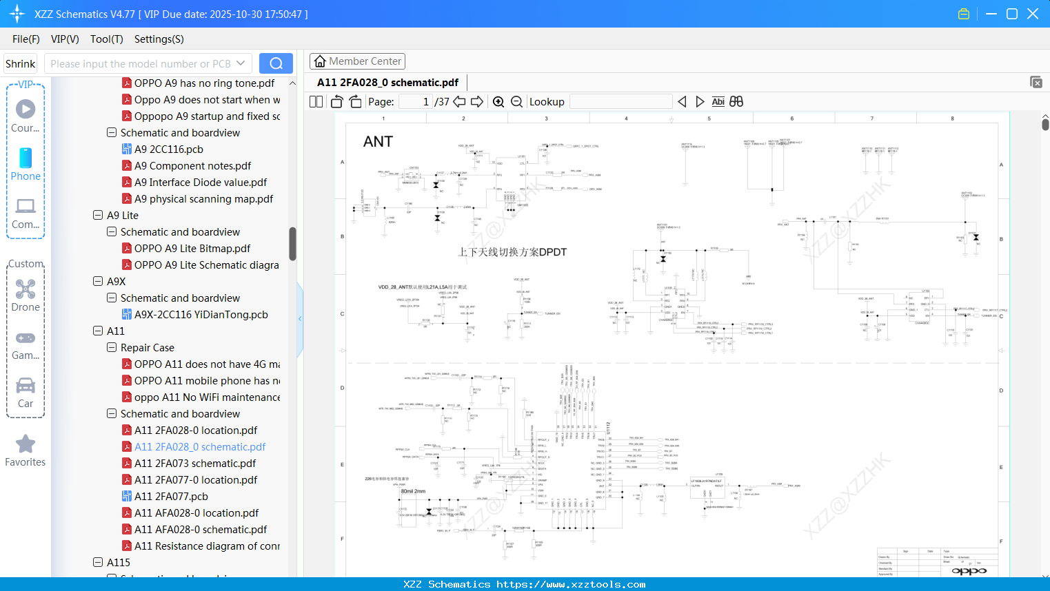This screenshot has height=591, width=1050.
Task: Open the Tool(T) menu
Action: [x=107, y=39]
